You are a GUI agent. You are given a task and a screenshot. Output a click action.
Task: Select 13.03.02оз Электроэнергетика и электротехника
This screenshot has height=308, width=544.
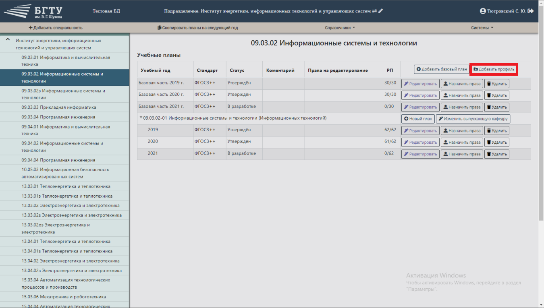tap(64, 228)
